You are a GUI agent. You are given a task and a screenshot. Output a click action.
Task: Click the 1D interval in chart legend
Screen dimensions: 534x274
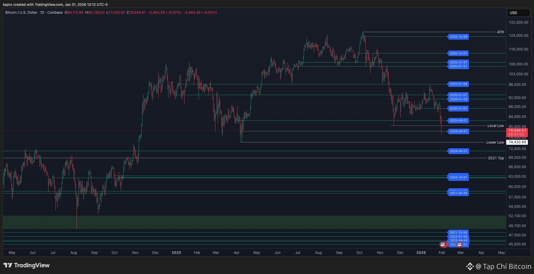coord(42,13)
